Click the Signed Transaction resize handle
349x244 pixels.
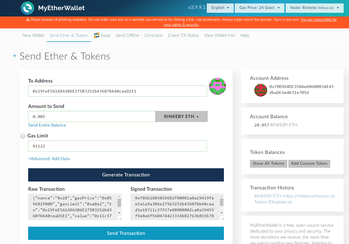coord(222,218)
